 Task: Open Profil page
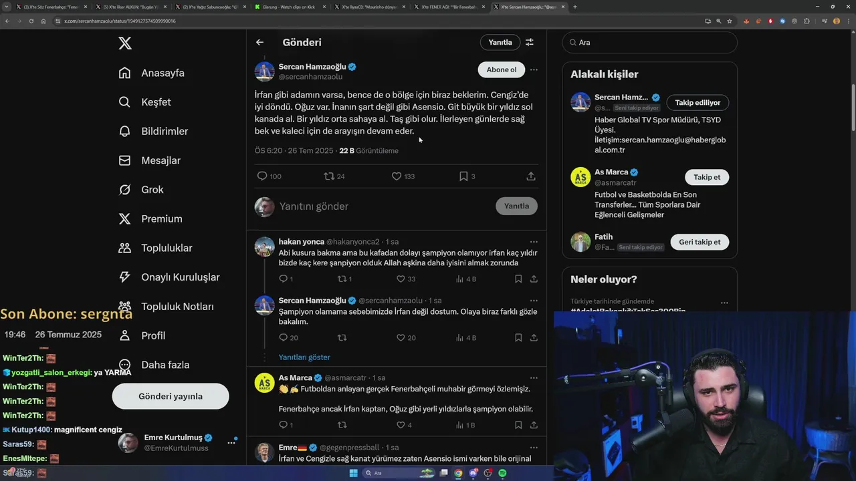click(x=142, y=335)
